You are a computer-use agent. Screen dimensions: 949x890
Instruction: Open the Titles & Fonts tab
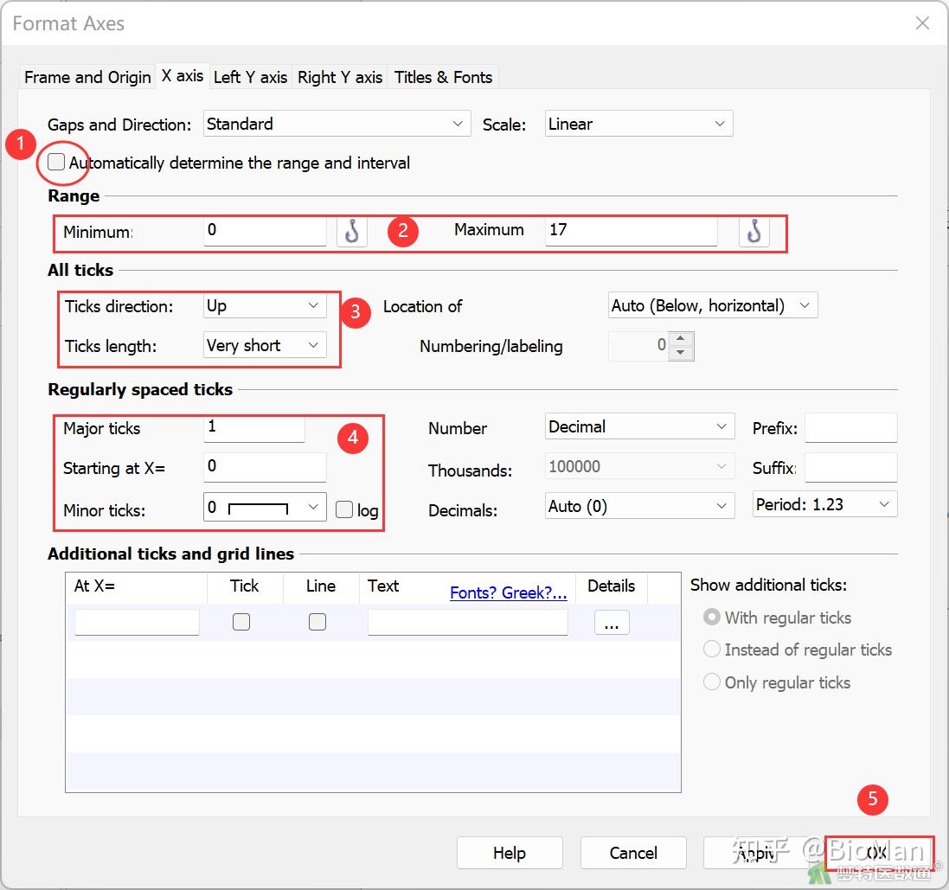tap(443, 77)
